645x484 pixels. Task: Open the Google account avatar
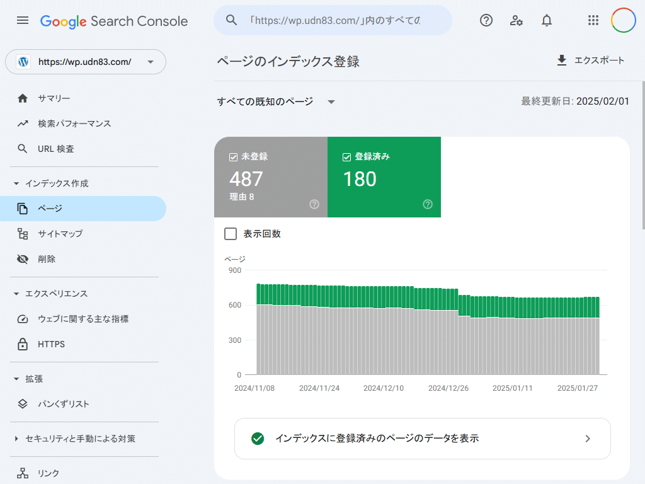[x=623, y=20]
